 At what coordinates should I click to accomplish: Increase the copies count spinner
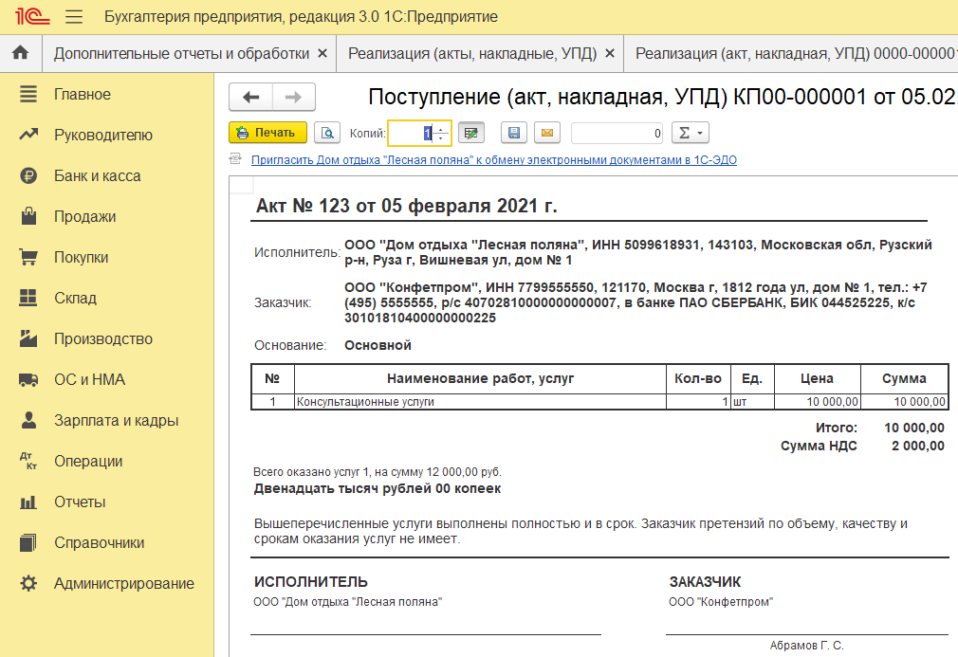[441, 128]
